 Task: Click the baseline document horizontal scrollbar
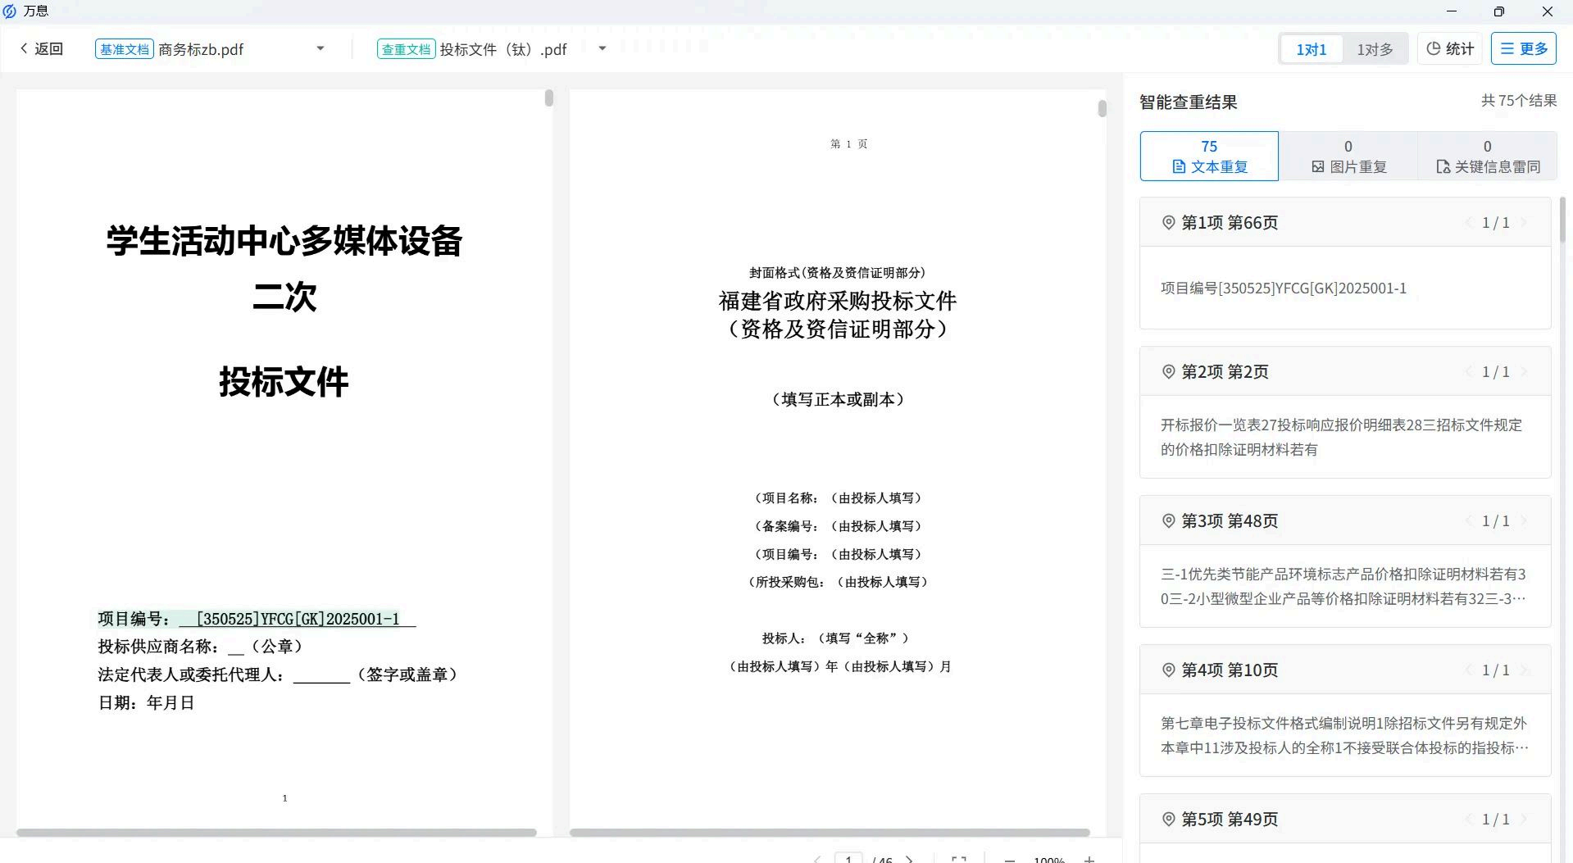click(x=276, y=833)
